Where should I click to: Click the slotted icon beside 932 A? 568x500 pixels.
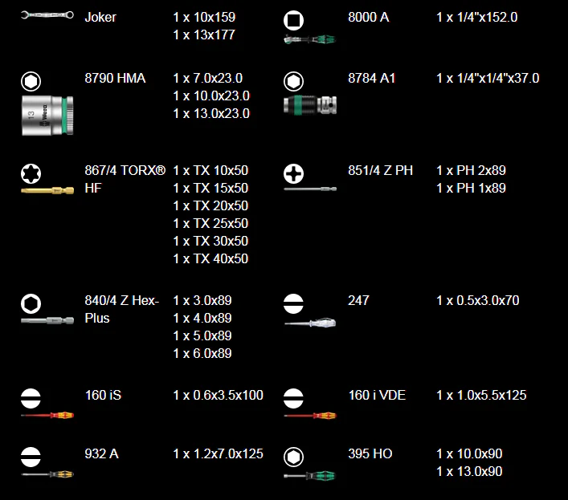click(31, 457)
